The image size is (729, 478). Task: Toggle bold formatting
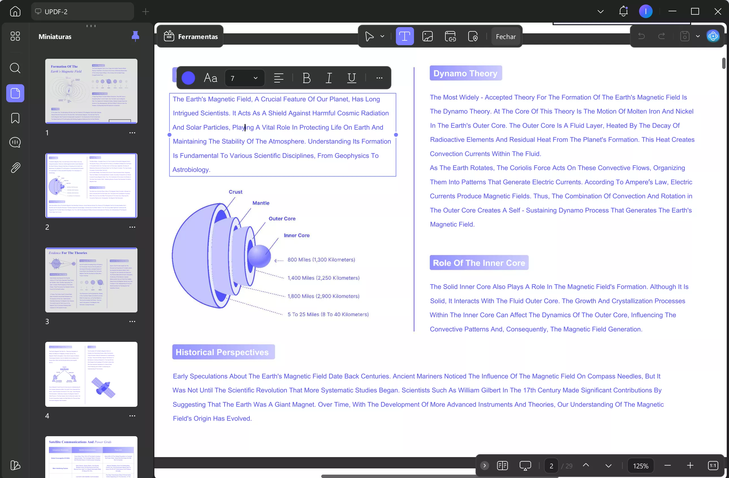pyautogui.click(x=306, y=78)
